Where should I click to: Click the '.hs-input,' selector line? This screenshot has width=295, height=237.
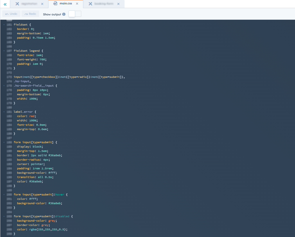tap(22, 81)
